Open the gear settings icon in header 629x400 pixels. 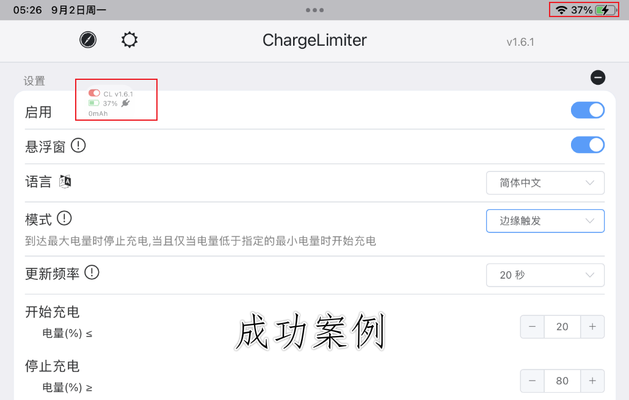[x=129, y=40]
